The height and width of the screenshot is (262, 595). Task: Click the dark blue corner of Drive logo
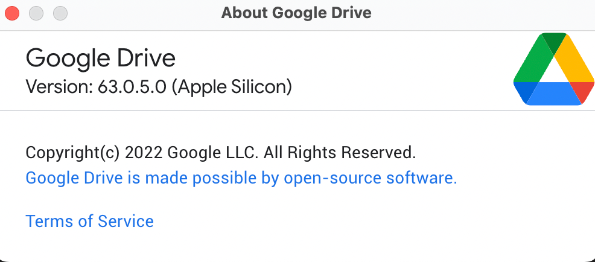pyautogui.click(x=525, y=91)
